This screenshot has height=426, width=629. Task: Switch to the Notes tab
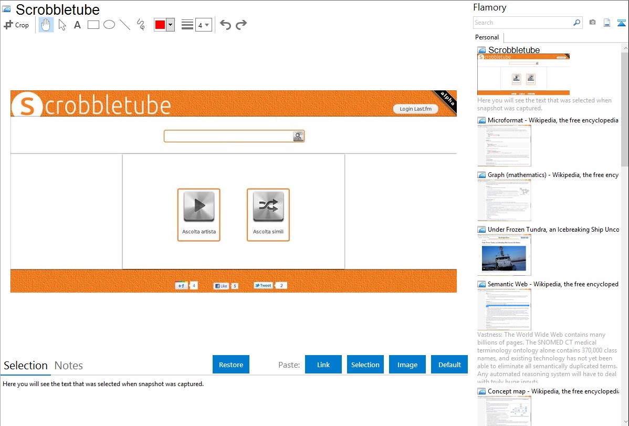[69, 366]
